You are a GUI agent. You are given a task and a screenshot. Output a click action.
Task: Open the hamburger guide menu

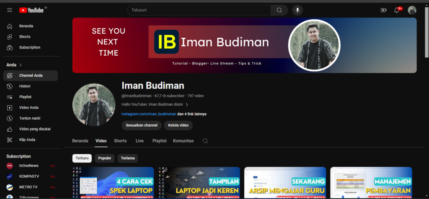click(10, 10)
